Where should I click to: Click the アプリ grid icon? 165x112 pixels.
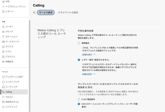click(3, 52)
